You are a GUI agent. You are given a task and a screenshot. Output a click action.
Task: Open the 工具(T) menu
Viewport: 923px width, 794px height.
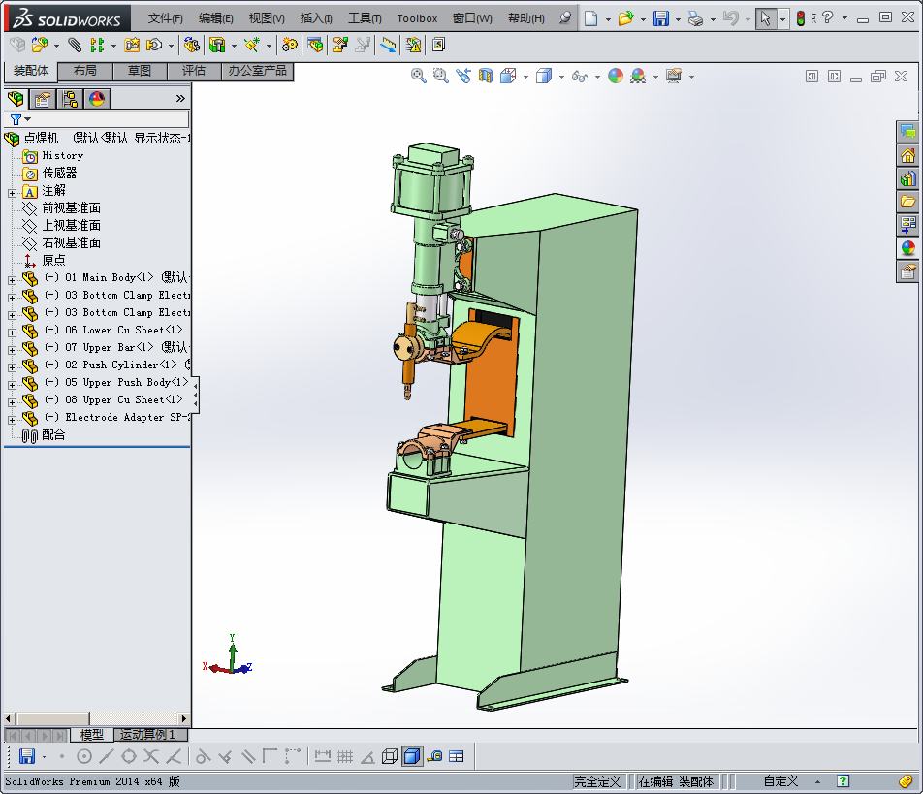pyautogui.click(x=365, y=18)
